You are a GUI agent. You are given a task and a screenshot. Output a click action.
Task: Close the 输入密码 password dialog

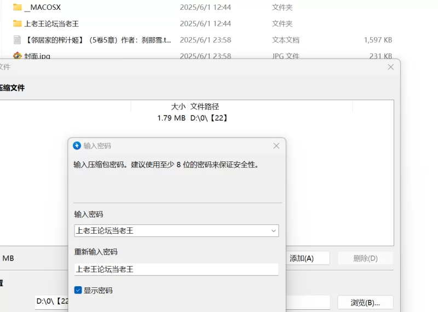point(276,146)
